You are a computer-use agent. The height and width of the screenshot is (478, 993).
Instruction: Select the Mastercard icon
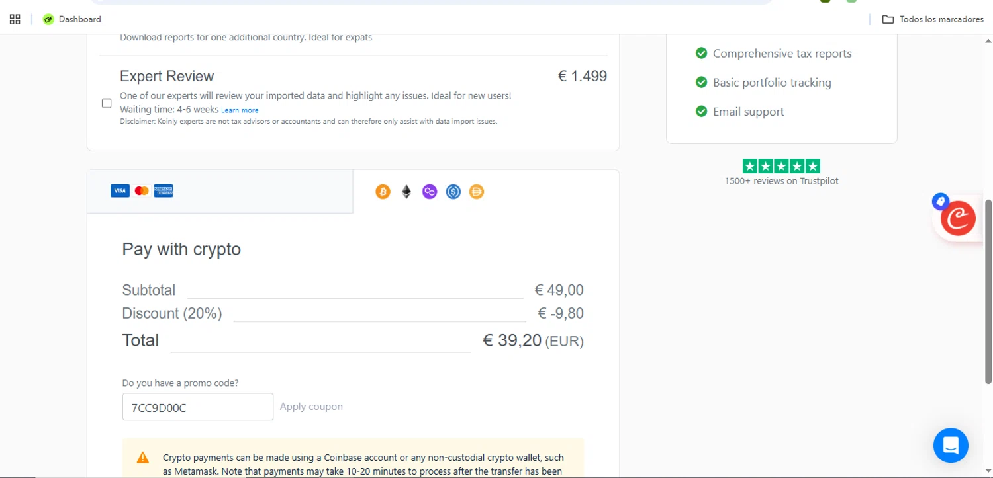142,191
